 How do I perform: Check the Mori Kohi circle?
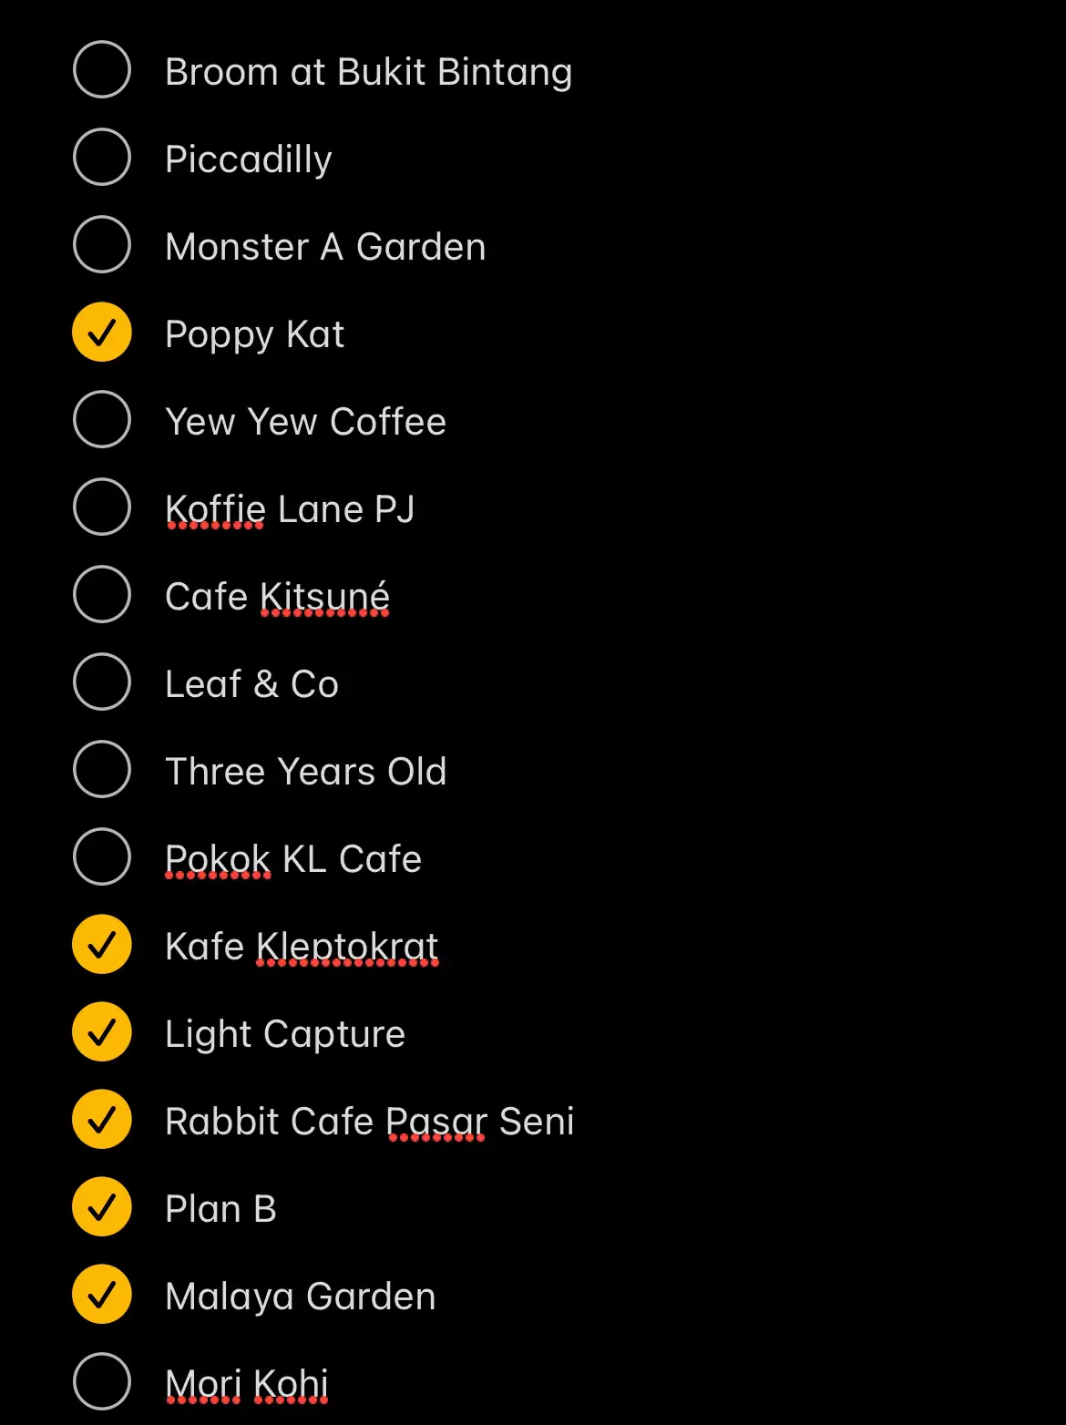click(102, 1382)
